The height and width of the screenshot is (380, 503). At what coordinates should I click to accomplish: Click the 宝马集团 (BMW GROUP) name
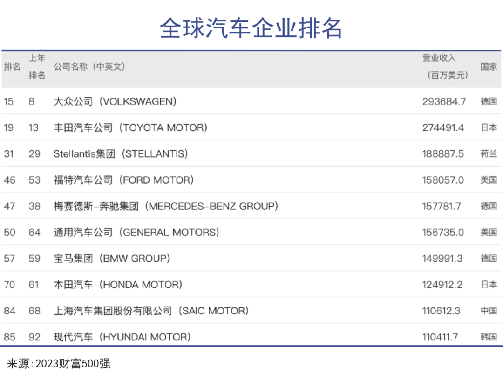112,259
